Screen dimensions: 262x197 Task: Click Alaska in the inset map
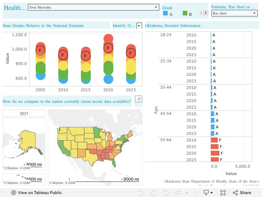(x=28, y=141)
